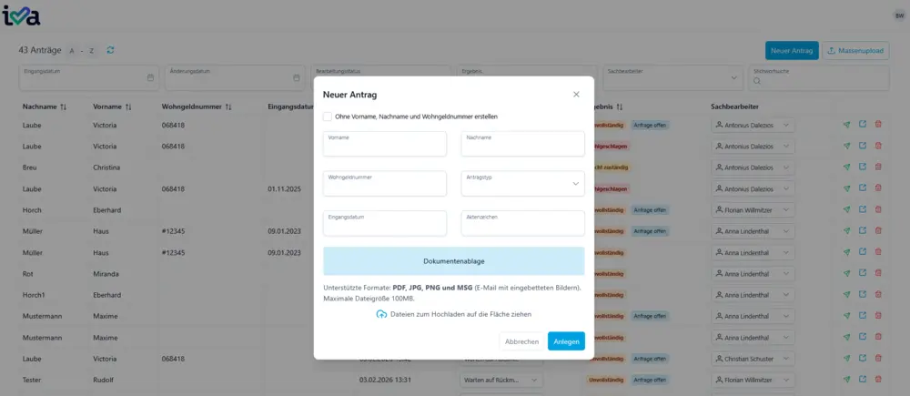Expand the Sachbearbeiter filter dropdown
910x396 pixels.
pyautogui.click(x=733, y=78)
